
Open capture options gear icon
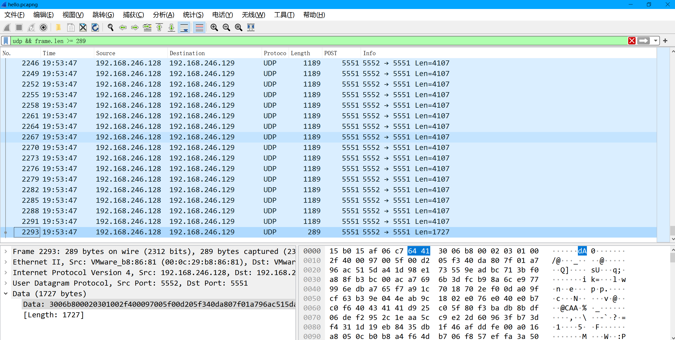coord(43,27)
